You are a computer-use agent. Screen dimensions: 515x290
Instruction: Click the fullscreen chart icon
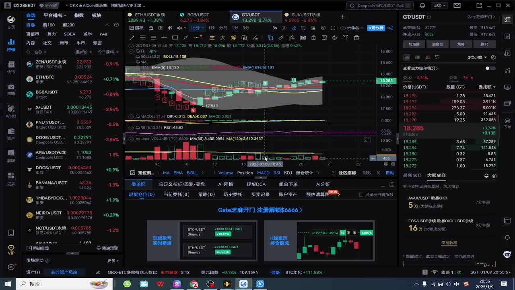click(x=333, y=28)
